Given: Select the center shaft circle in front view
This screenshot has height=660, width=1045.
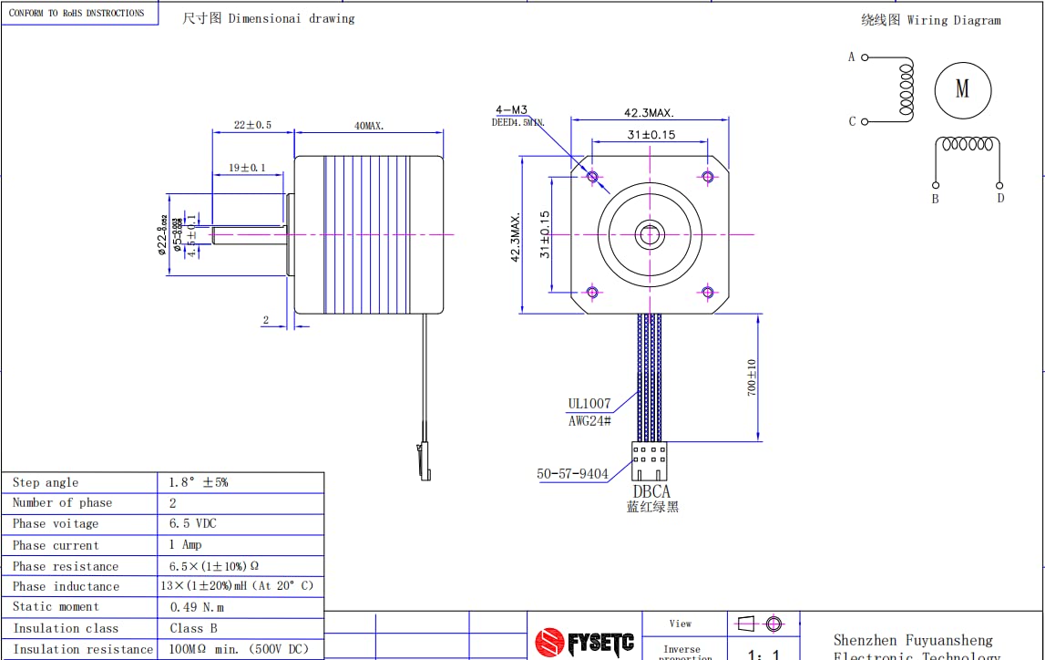Looking at the screenshot, I should [650, 234].
